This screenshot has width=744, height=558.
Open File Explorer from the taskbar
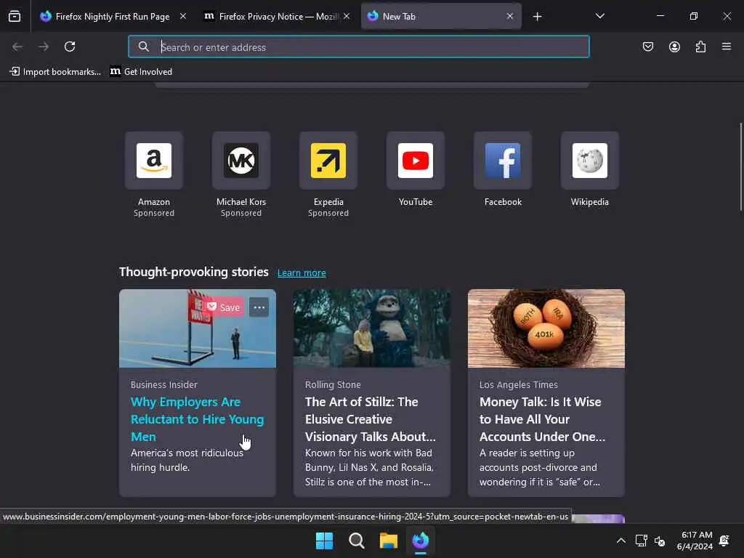coord(389,541)
